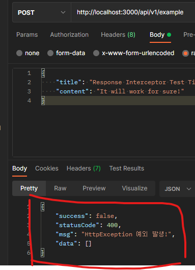Click the request URL field
Image resolution: width=195 pixels, height=270 pixels.
pyautogui.click(x=133, y=12)
